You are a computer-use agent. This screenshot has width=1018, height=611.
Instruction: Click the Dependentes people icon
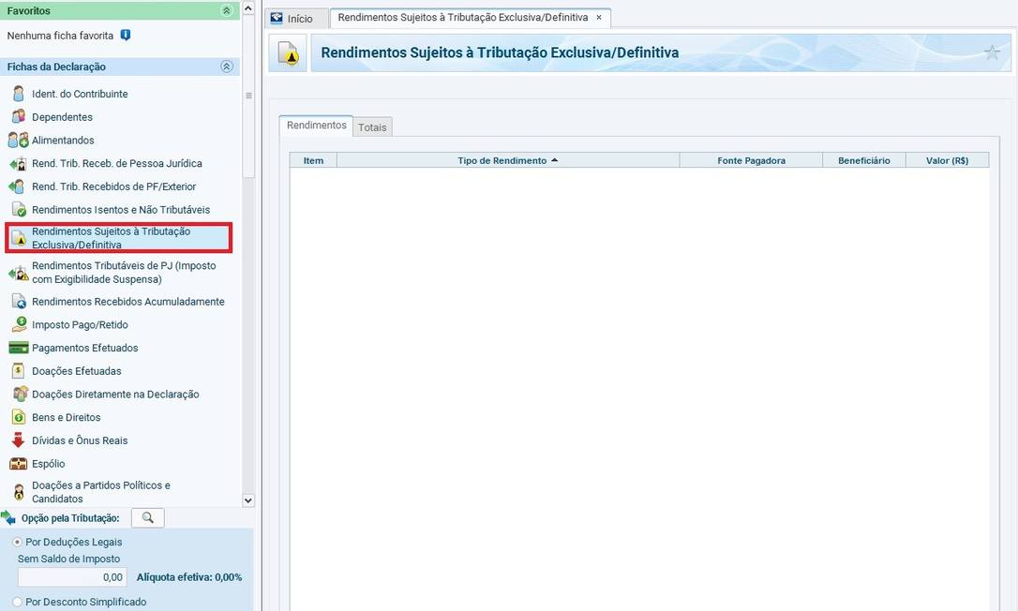18,117
